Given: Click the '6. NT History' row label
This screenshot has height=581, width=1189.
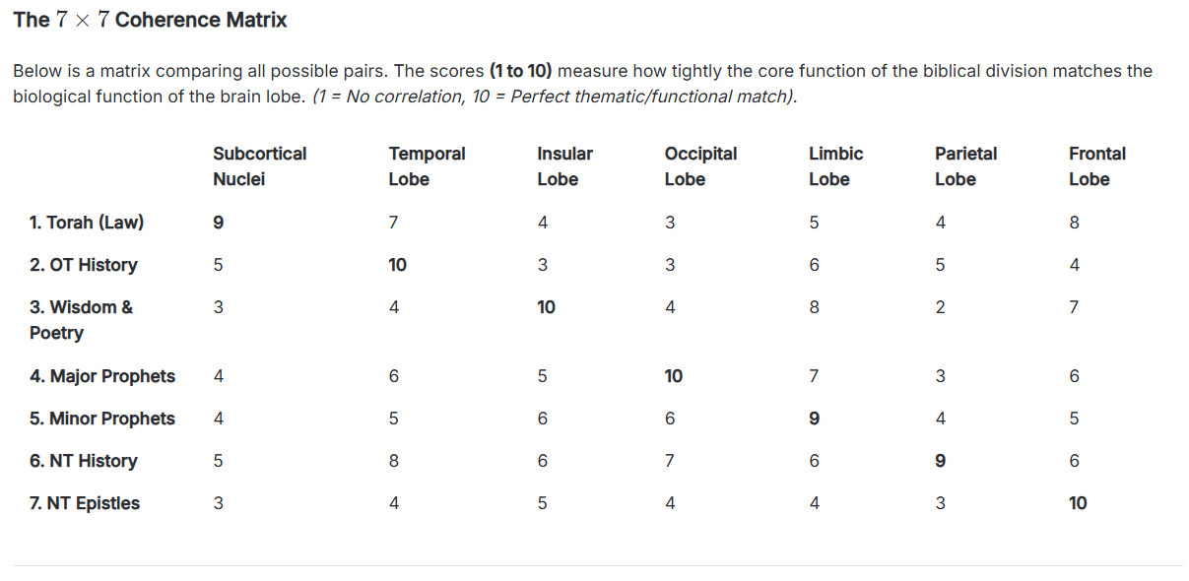Looking at the screenshot, I should (84, 461).
